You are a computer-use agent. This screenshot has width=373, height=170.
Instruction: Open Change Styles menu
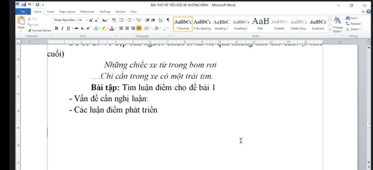tap(337, 25)
